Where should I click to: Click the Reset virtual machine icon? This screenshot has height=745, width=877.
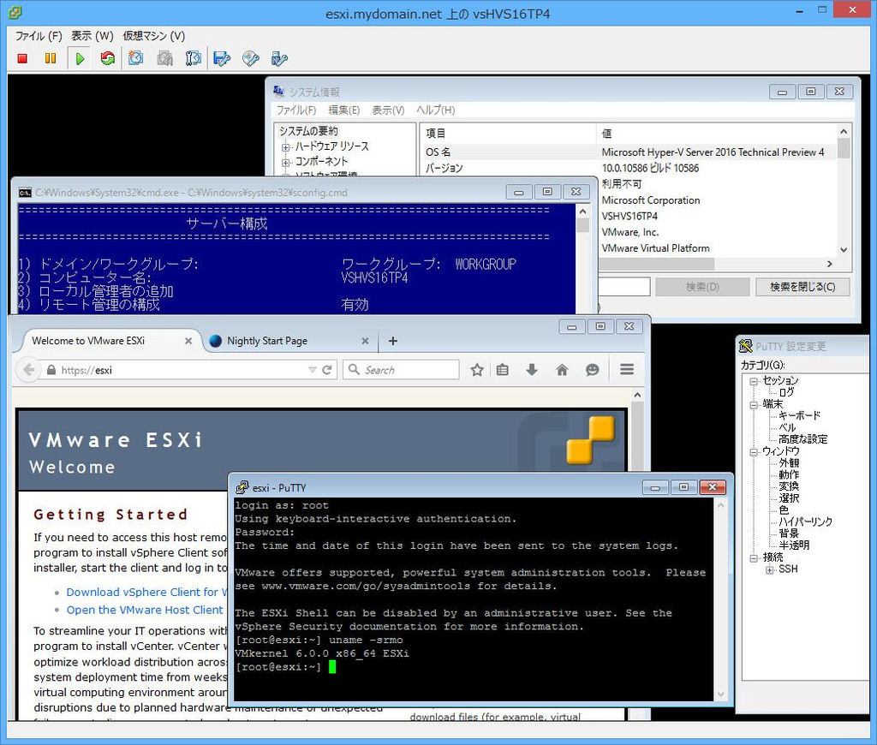click(107, 58)
